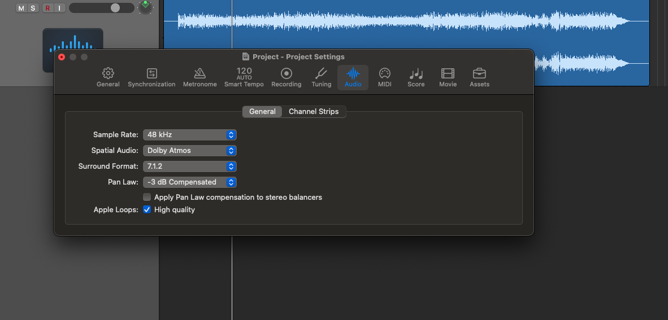Image resolution: width=668 pixels, height=320 pixels.
Task: Enable Apply Pan Law compensation checkbox
Action: click(x=147, y=197)
